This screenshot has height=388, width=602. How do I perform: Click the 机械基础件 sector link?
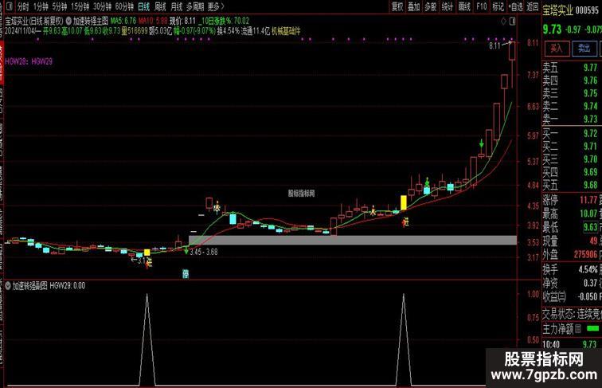click(x=286, y=32)
